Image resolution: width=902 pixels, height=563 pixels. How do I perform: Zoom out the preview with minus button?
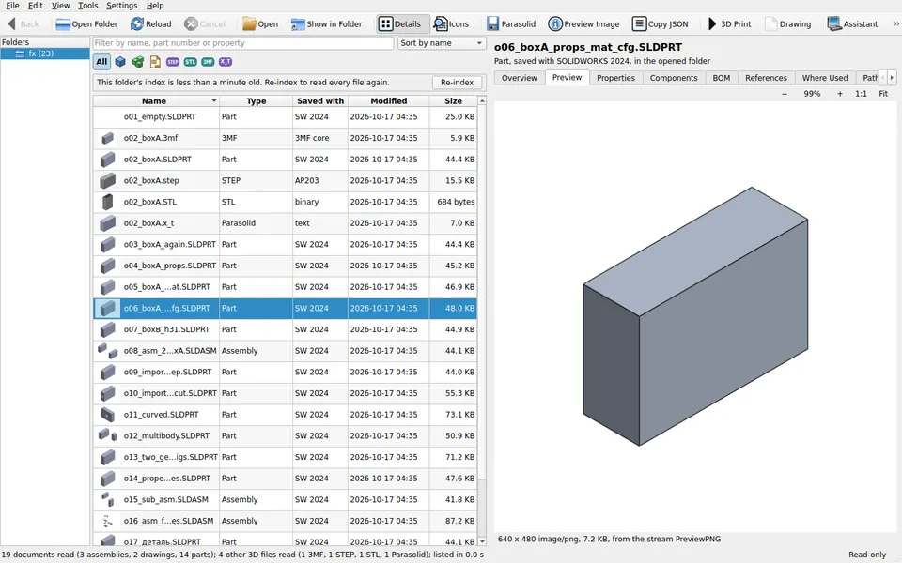784,94
